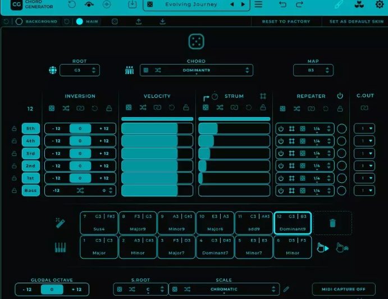Screen dimensions: 388x299
Task: Toggle the Strum lock icon
Action: pos(263,107)
